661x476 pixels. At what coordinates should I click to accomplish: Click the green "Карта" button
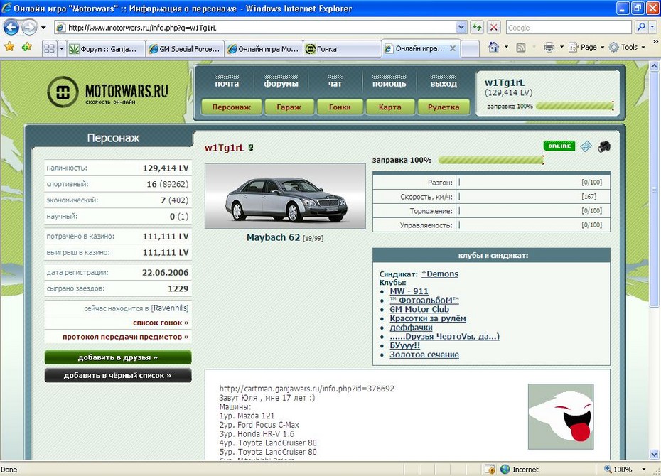390,107
